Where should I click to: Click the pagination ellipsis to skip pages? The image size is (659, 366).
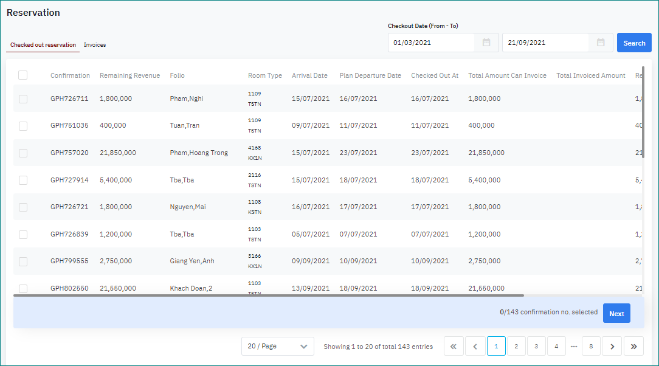(573, 347)
